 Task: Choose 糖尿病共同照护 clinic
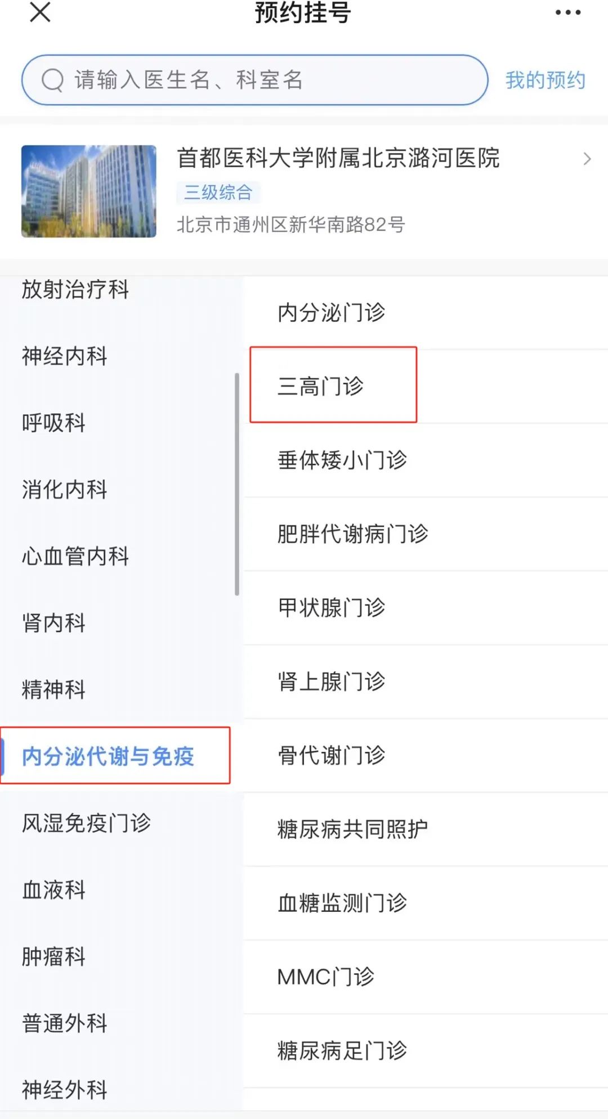point(352,829)
